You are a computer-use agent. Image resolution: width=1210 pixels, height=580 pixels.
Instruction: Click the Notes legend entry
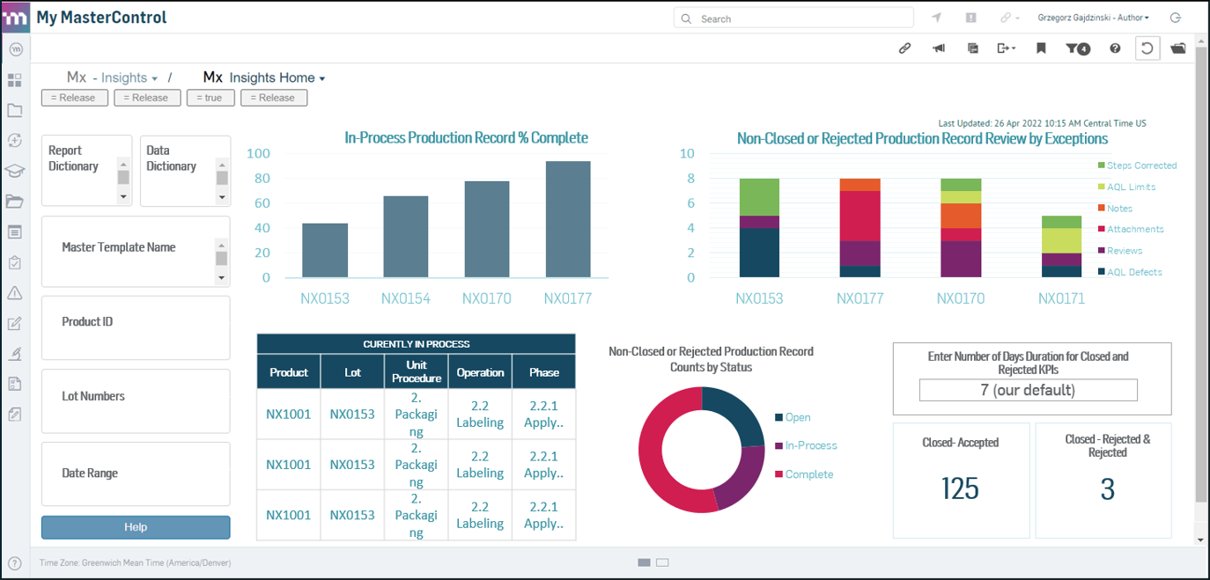point(1115,209)
